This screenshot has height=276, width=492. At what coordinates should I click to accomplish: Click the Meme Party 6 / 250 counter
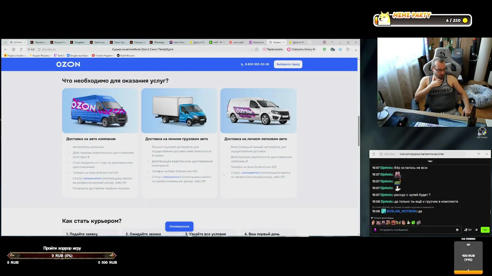(453, 20)
